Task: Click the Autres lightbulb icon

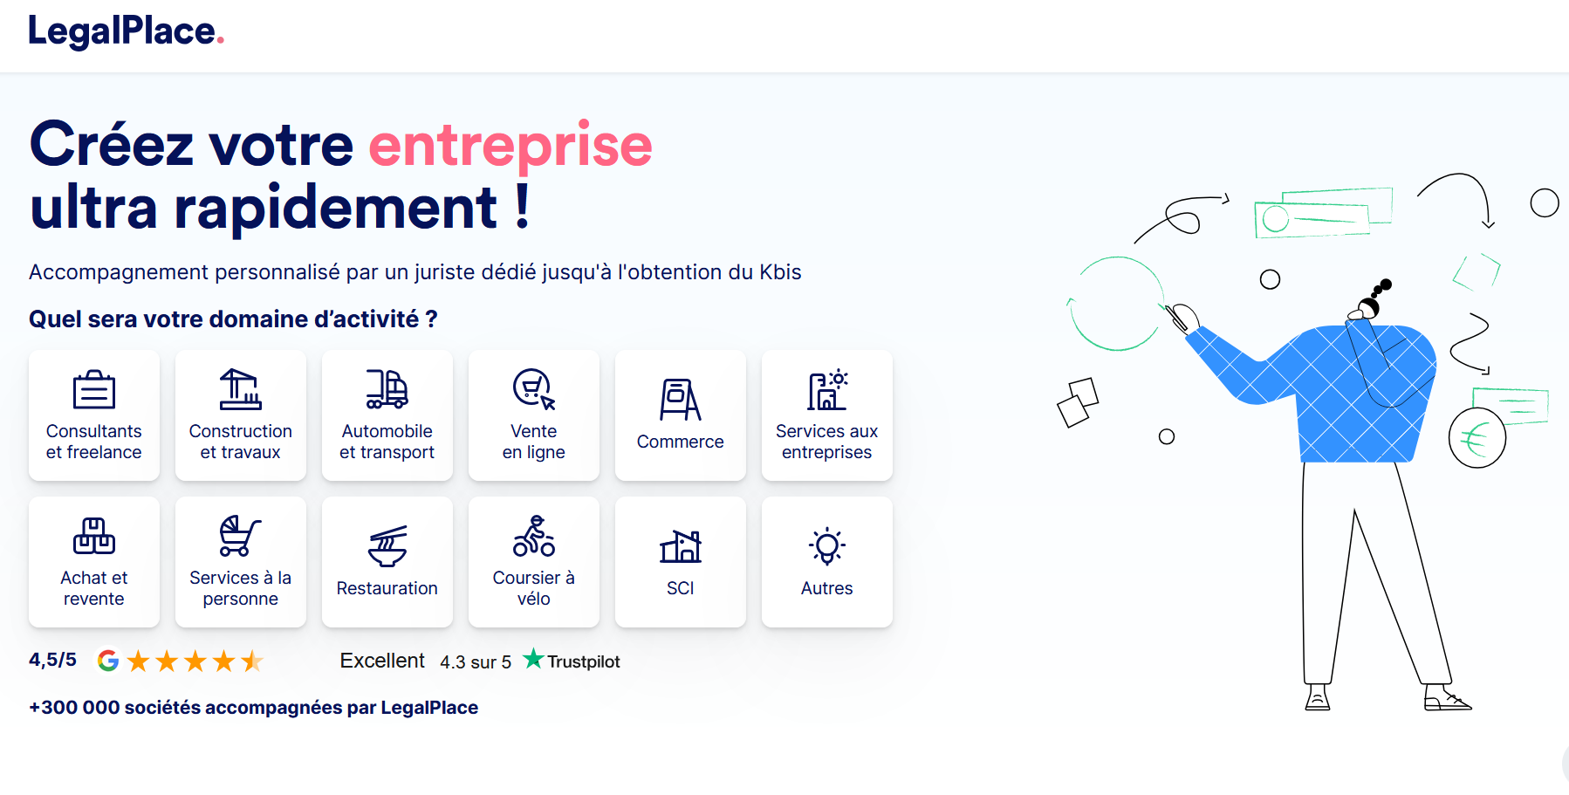Action: pyautogui.click(x=827, y=546)
